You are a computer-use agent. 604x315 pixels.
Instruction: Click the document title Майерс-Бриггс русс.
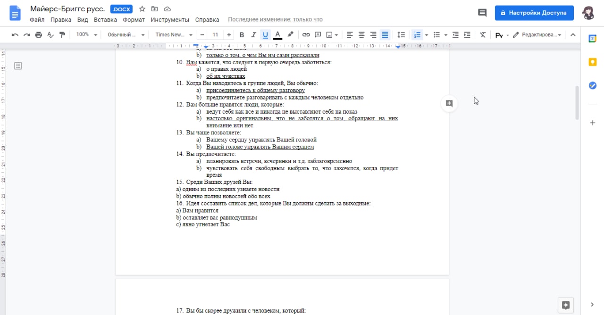[x=67, y=9]
